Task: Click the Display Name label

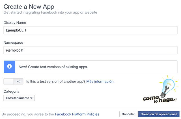Action: pos(15,23)
